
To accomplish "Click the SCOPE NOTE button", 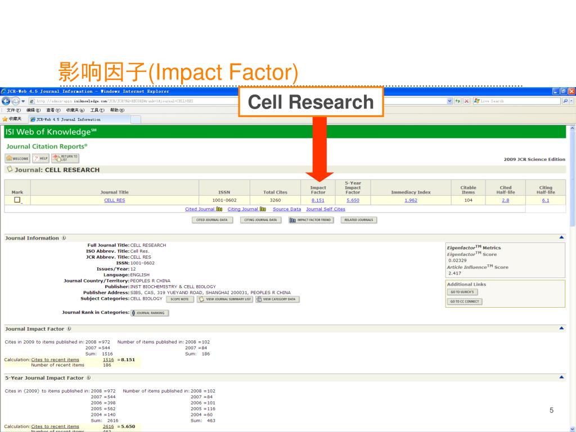I will coord(179,299).
